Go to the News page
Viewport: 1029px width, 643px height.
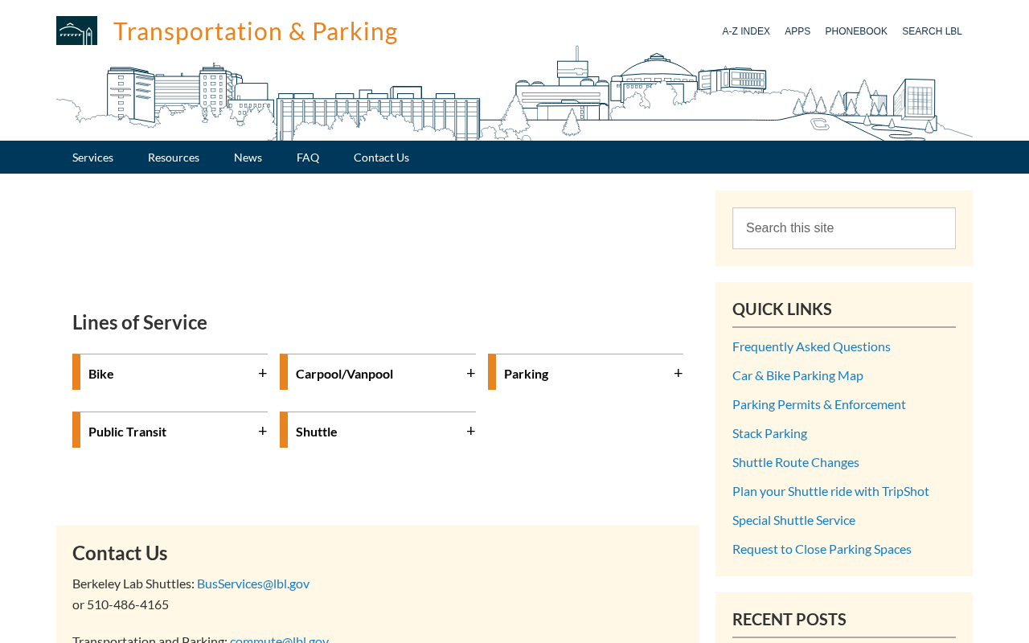click(x=248, y=158)
